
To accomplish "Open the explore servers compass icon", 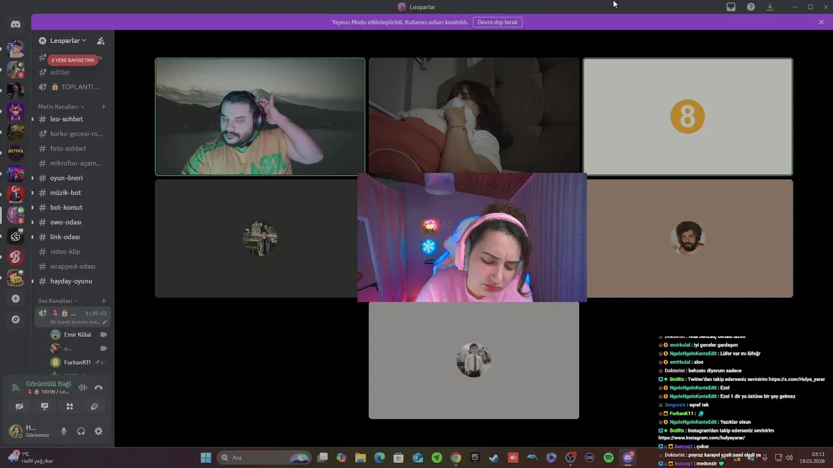I will pyautogui.click(x=16, y=320).
